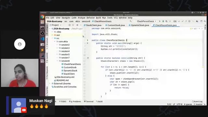The image size is (208, 117).
Task: Click run gutter arrow beside class CheckParanthesis
Action: point(87,40)
